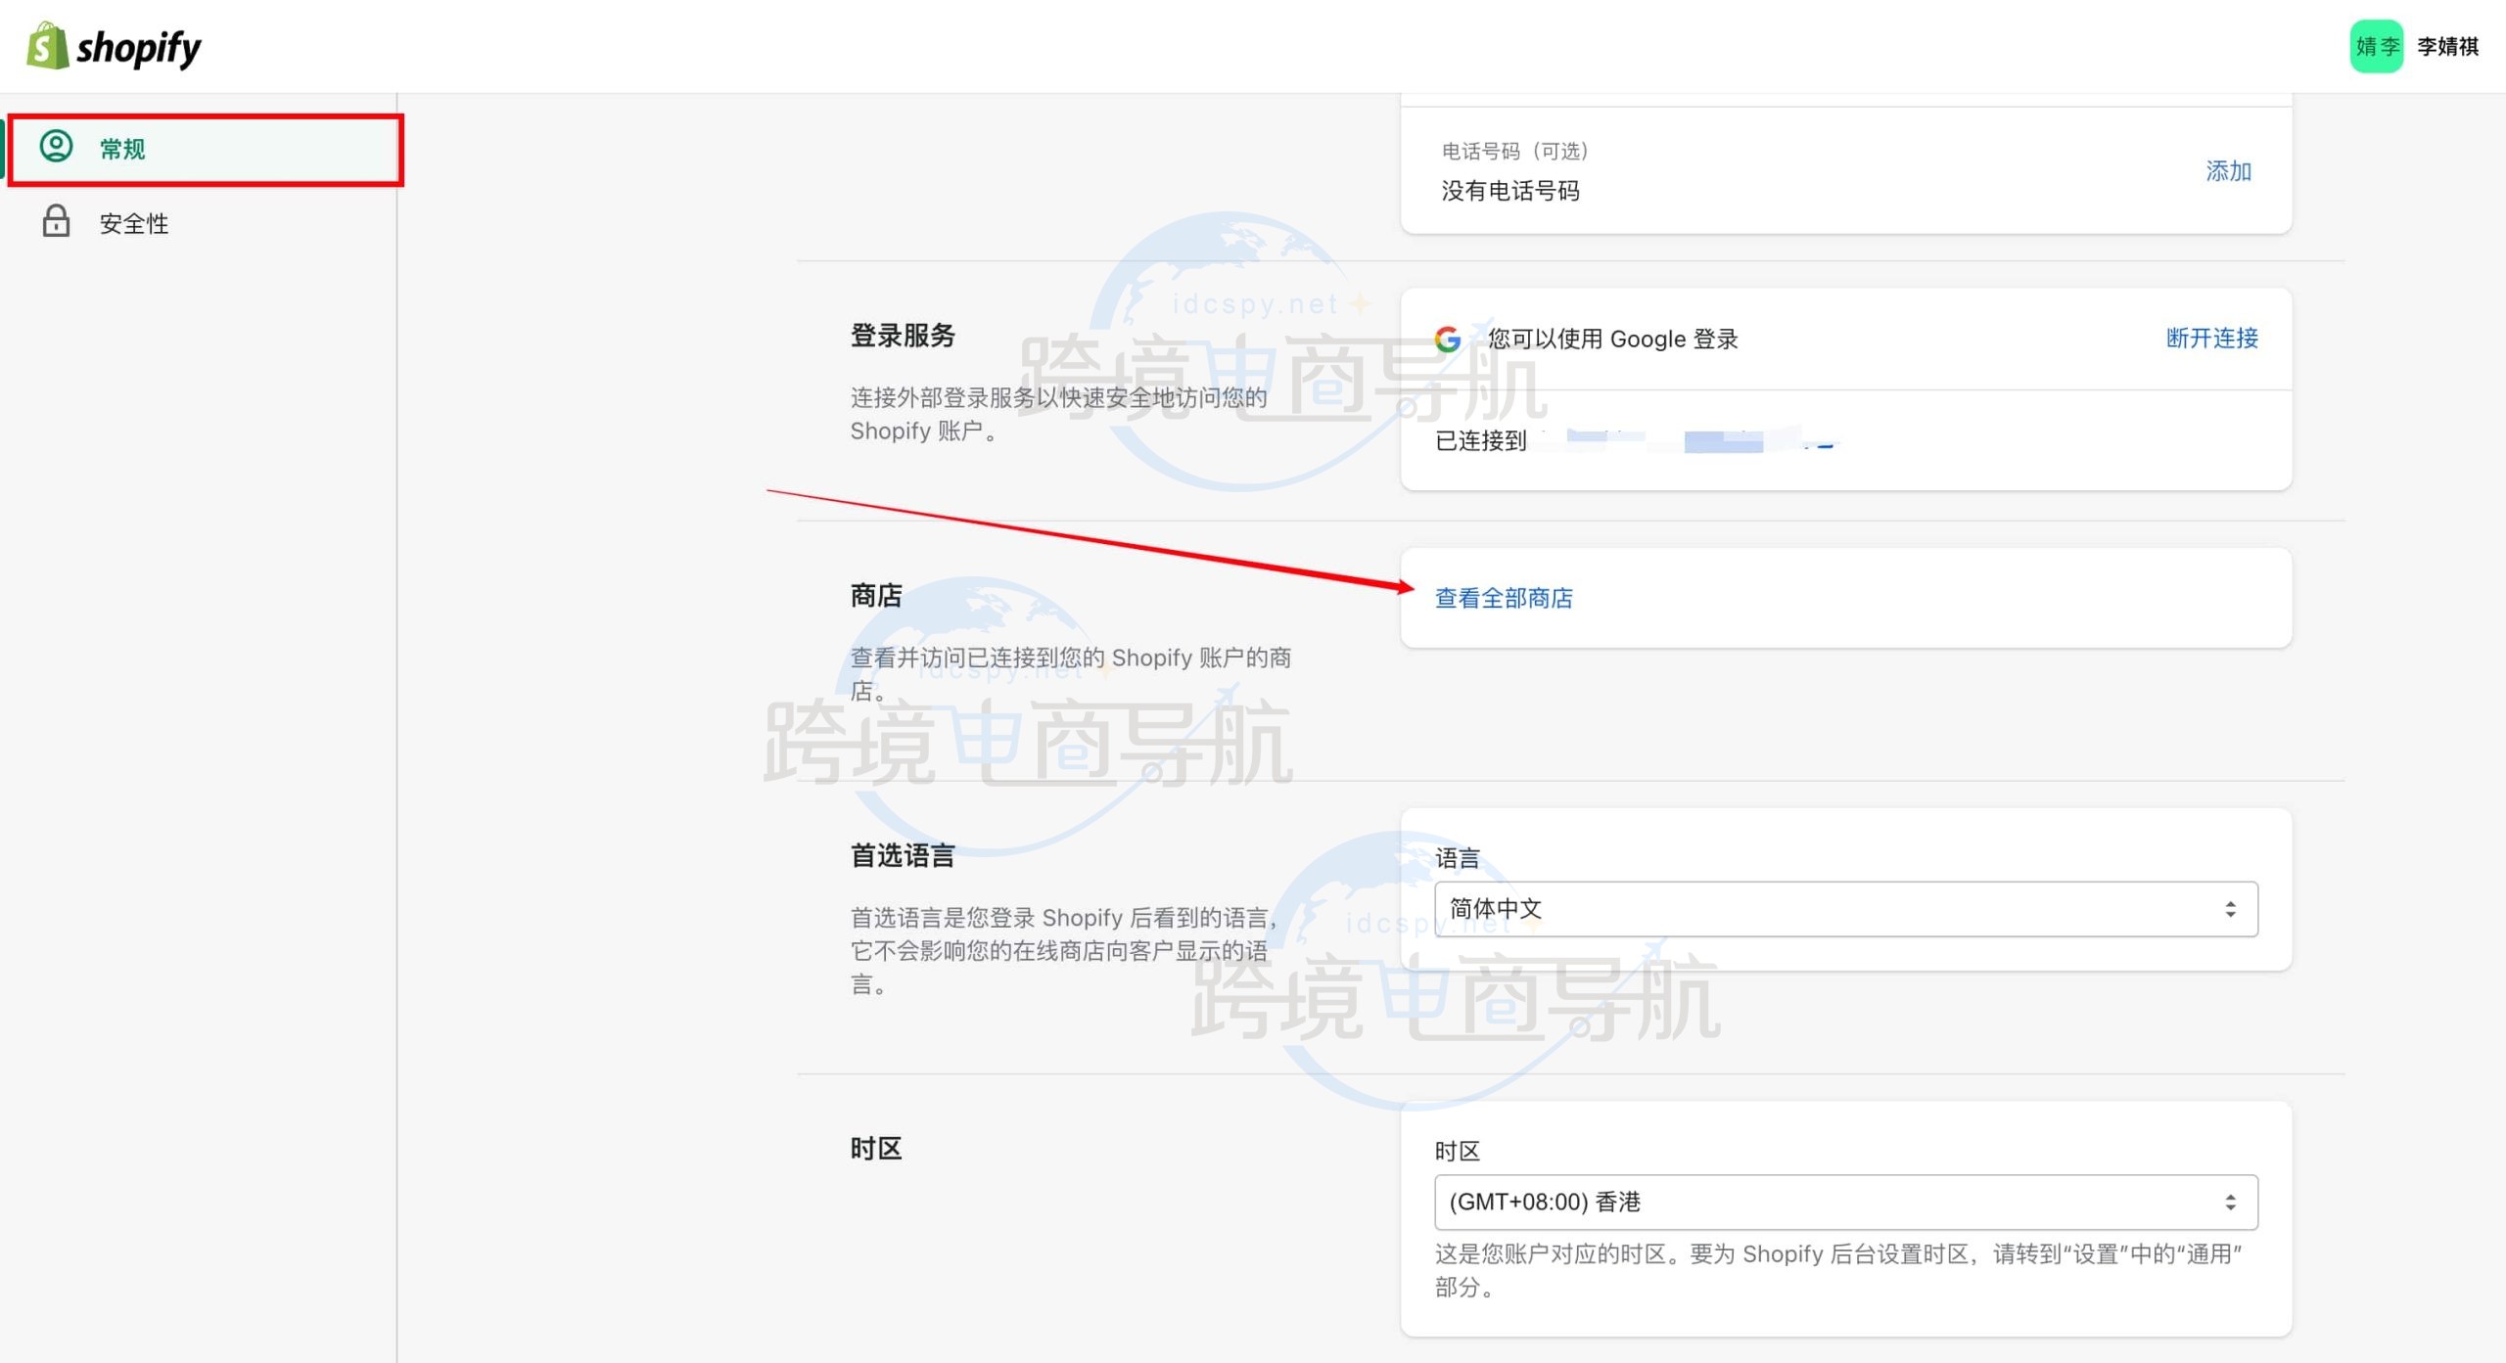Click the 没有电话号码 phone field

(x=1510, y=191)
